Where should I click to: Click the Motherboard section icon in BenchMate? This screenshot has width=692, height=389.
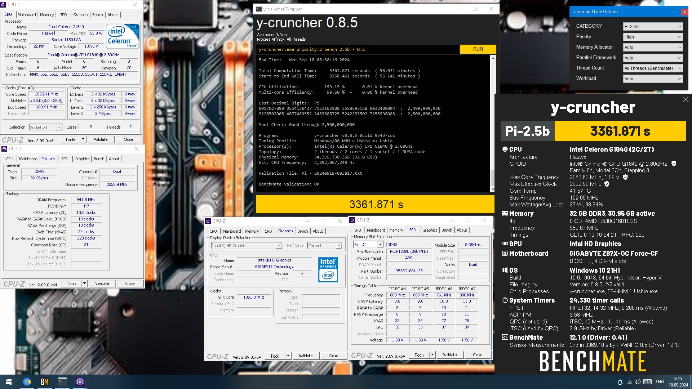505,253
